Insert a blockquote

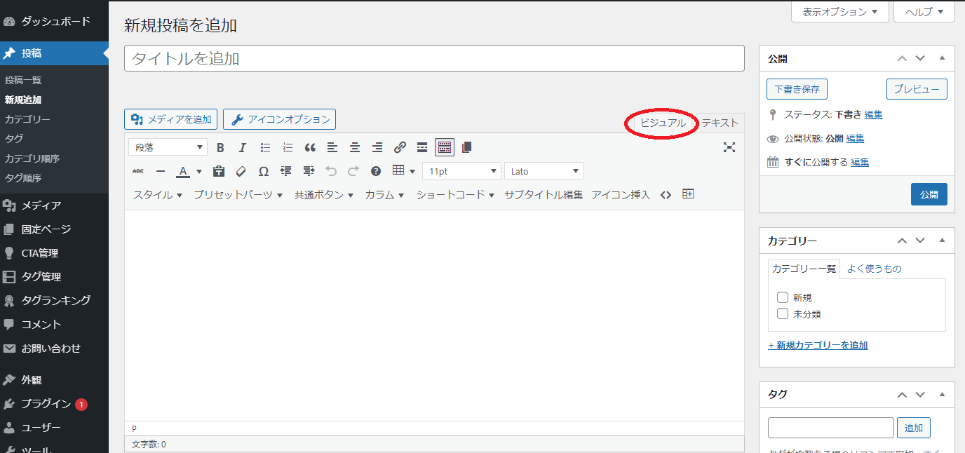tap(309, 147)
